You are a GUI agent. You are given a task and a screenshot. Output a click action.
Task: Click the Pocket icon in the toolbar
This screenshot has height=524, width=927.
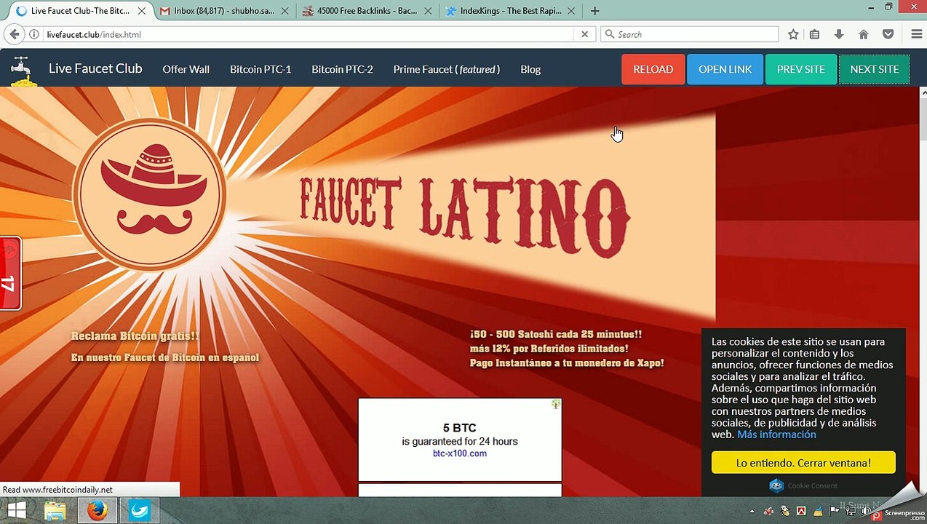888,34
